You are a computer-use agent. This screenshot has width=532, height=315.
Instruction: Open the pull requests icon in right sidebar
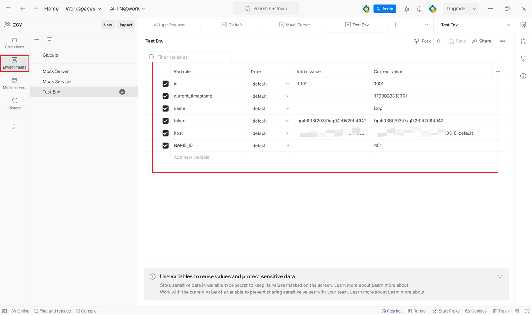click(523, 41)
